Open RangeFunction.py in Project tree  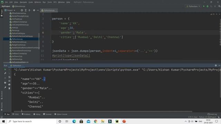coord(19,45)
